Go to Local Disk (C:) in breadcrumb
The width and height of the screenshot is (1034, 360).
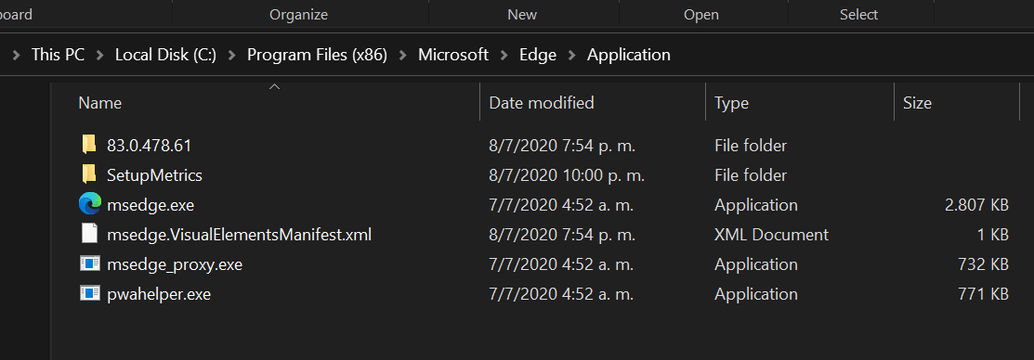tap(165, 55)
